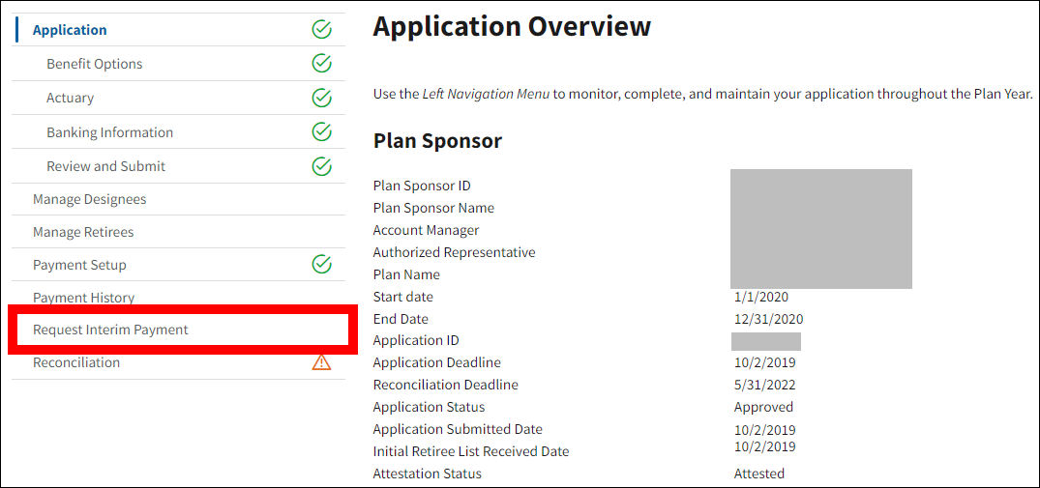Image resolution: width=1040 pixels, height=488 pixels.
Task: View the Payment History page
Action: [x=83, y=298]
